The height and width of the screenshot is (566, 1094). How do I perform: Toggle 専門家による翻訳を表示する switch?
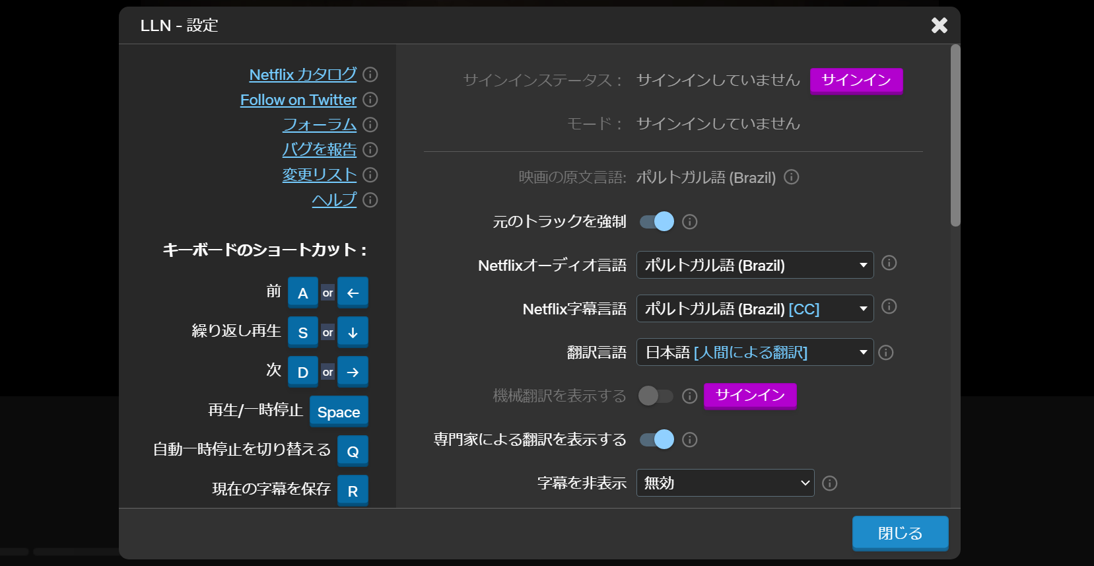click(x=657, y=439)
